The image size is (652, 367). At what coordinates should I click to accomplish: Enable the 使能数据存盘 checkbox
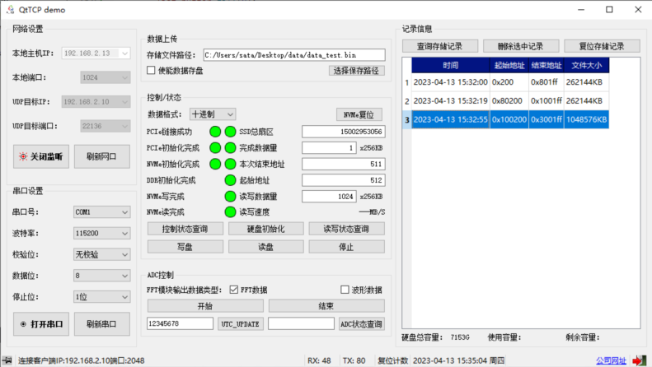(151, 71)
